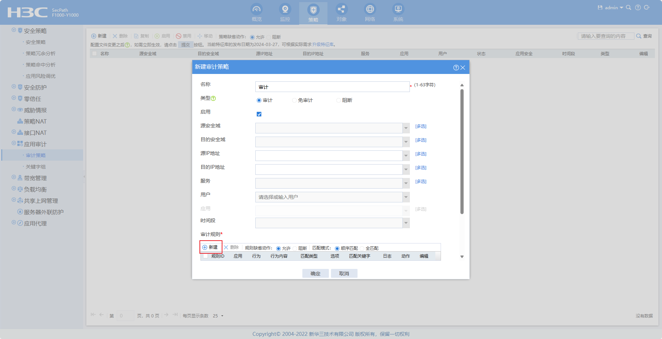Click 删除 in main policy toolbar
Screen dimensions: 662x339
(x=120, y=36)
